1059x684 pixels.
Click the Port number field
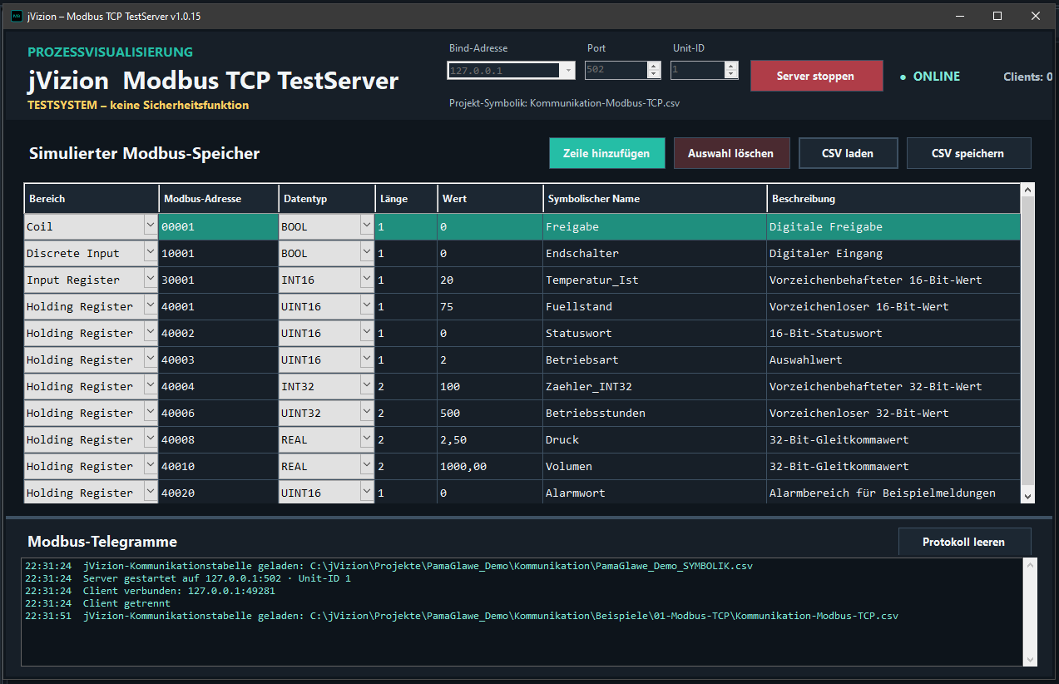(x=616, y=71)
